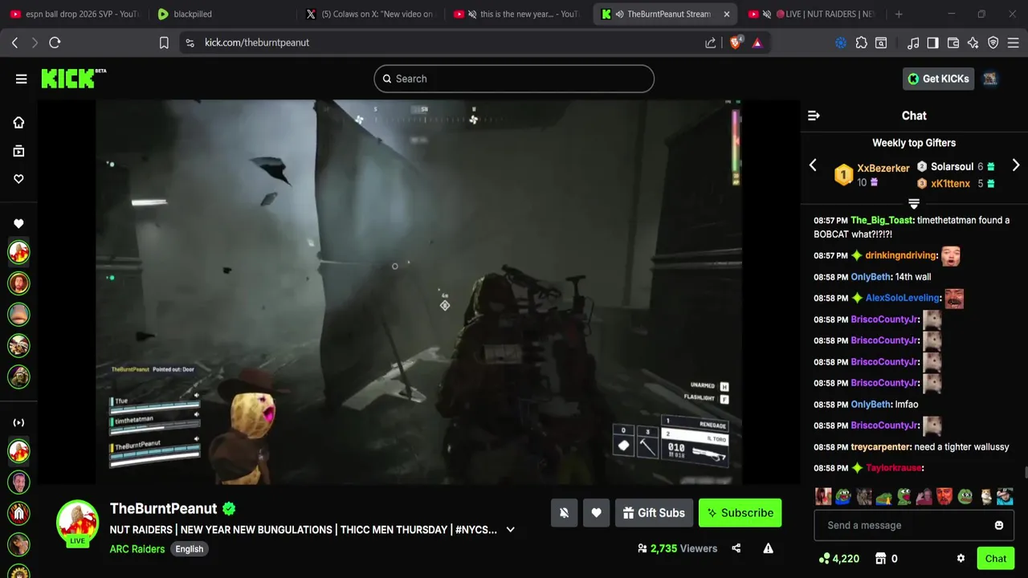The height and width of the screenshot is (578, 1028).
Task: Open the Kick hamburger menu
Action: [21, 79]
